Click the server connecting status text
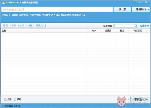 pos(13,106)
